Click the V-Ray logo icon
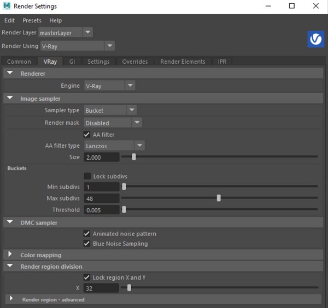Image resolution: width=328 pixels, height=308 pixels. pos(317,39)
